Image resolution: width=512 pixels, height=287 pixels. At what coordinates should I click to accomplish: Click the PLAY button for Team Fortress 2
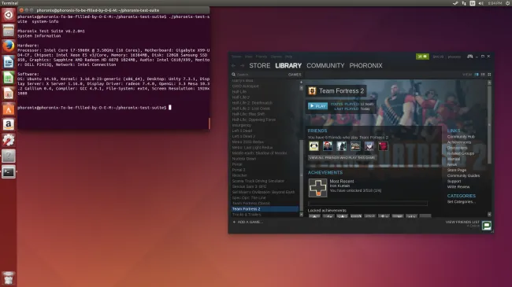317,106
